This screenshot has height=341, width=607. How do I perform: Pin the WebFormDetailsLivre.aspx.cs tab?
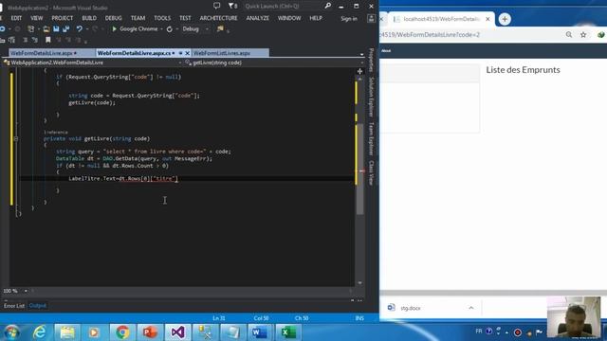[x=180, y=53]
